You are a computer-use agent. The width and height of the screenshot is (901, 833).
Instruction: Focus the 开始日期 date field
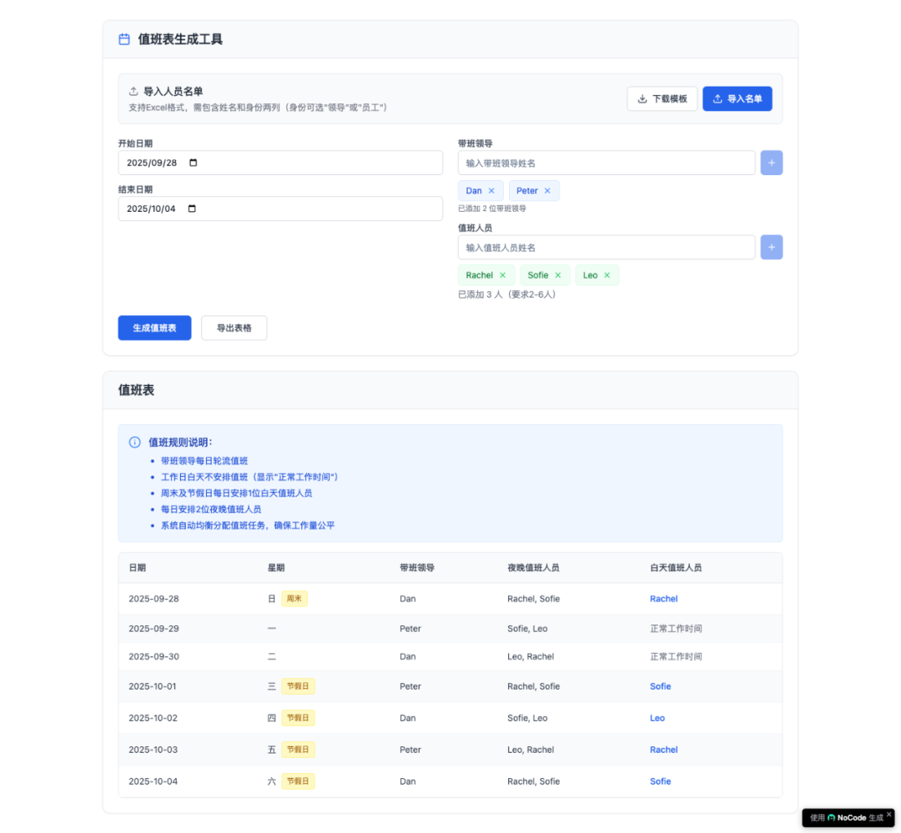tap(280, 163)
